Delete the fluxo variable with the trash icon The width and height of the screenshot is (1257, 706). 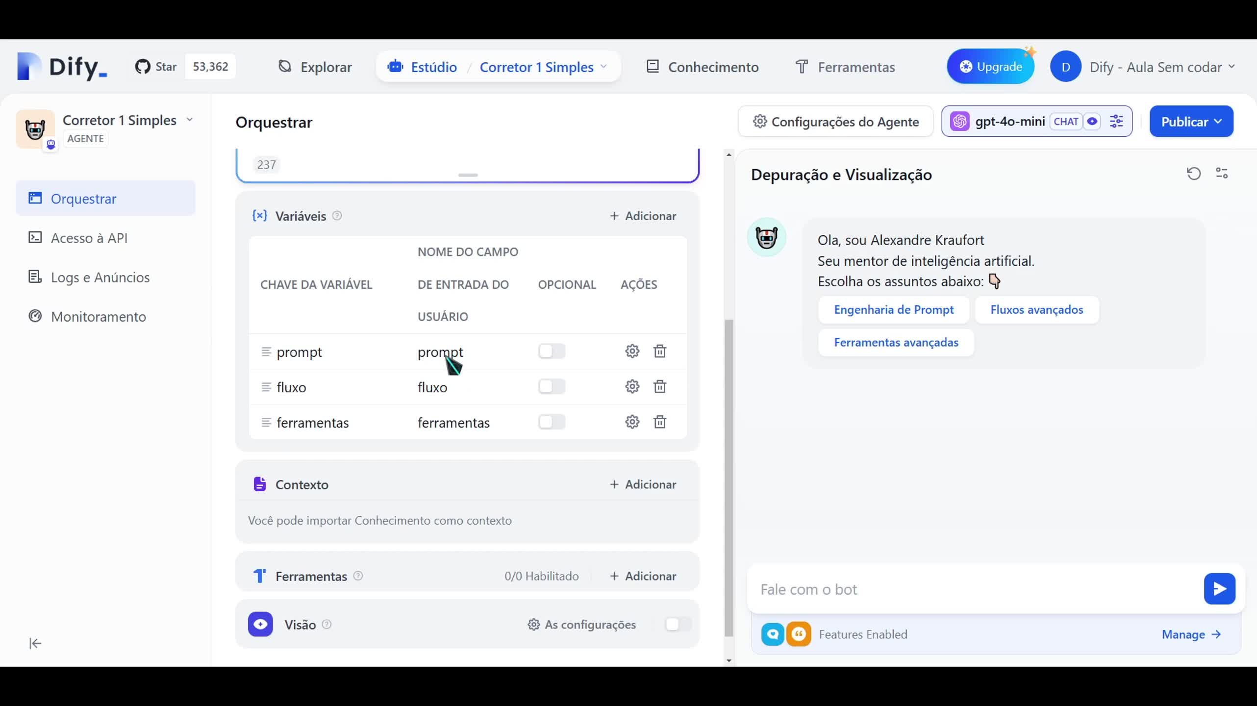(x=660, y=386)
